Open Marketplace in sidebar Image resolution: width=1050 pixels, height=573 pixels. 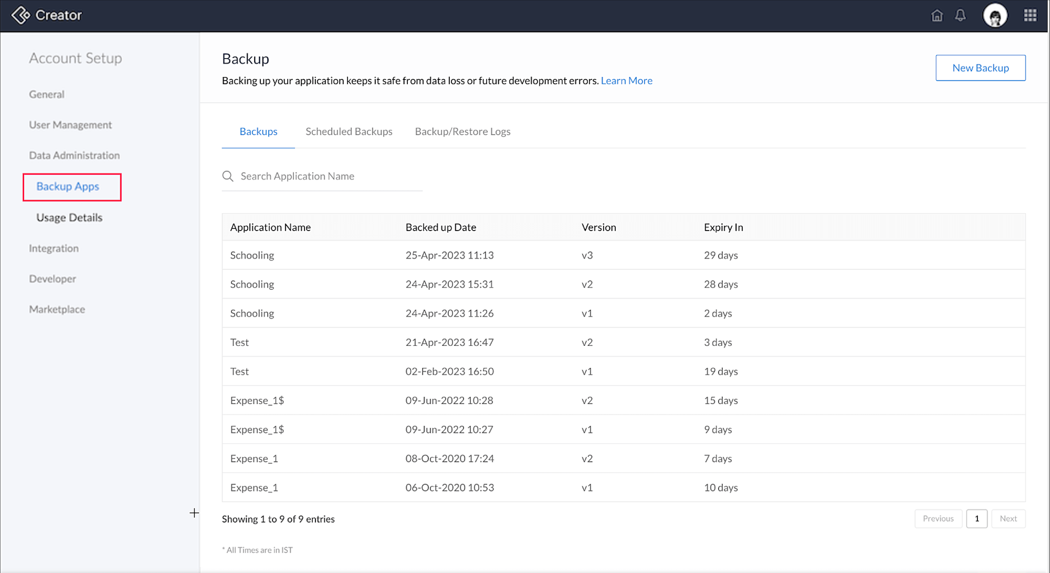coord(57,310)
